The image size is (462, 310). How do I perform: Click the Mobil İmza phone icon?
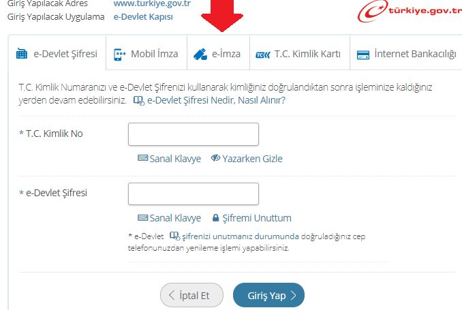pos(119,55)
